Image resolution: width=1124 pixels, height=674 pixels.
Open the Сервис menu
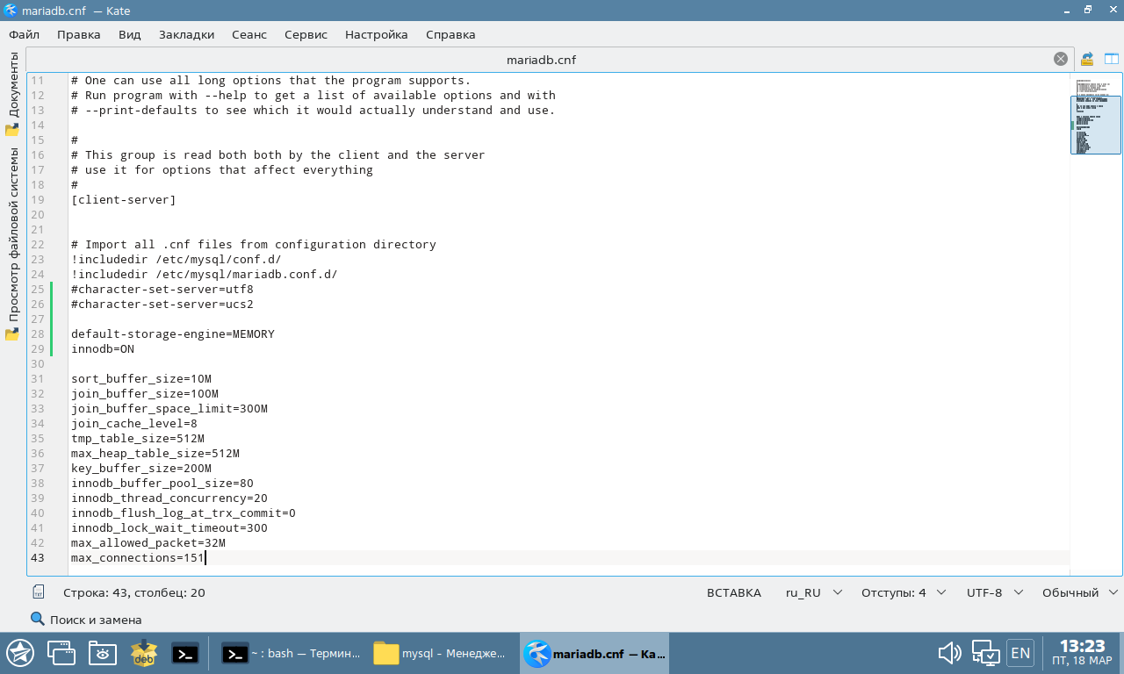[x=306, y=34]
